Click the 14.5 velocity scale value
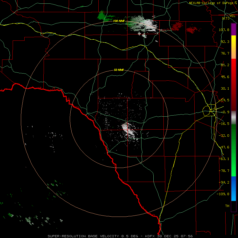Screen dimensions: 238x238 click(x=225, y=100)
